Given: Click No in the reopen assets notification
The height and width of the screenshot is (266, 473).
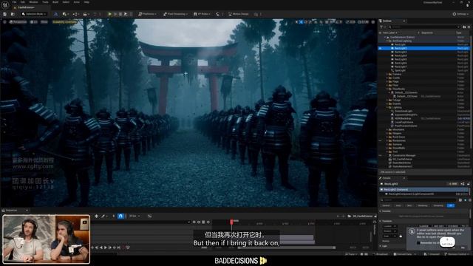Looking at the screenshot, I should click(463, 248).
